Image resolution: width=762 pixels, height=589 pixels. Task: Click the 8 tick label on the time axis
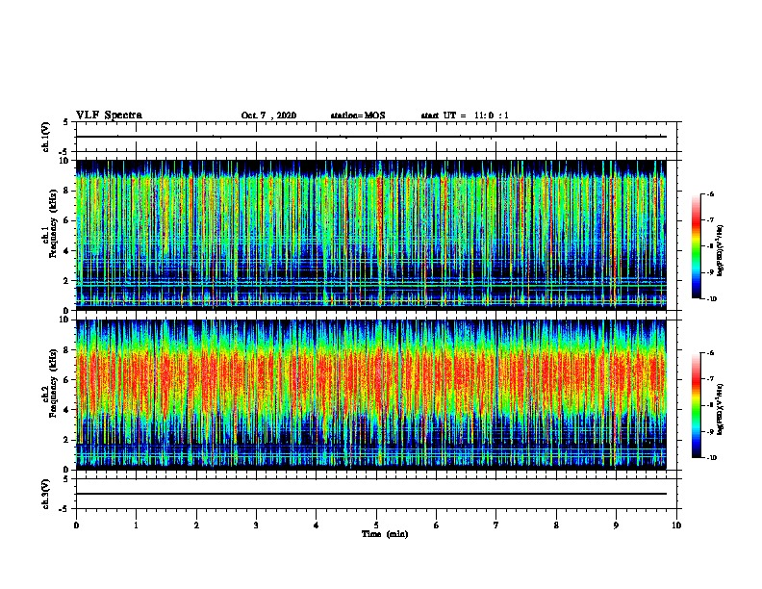(556, 525)
